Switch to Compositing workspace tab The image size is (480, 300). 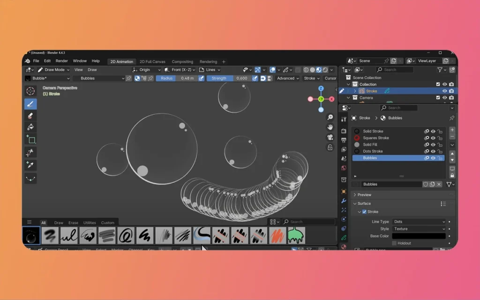point(182,61)
